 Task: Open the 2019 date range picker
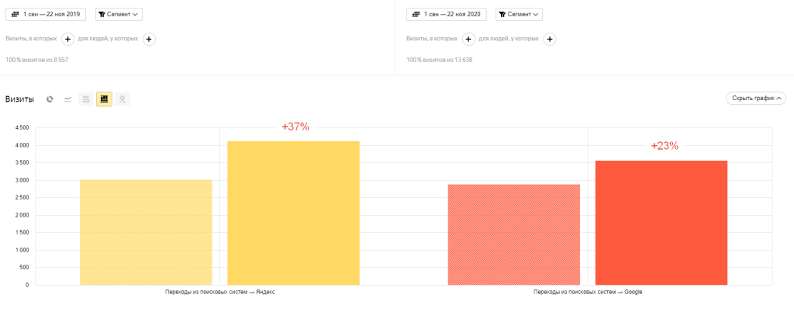(47, 14)
